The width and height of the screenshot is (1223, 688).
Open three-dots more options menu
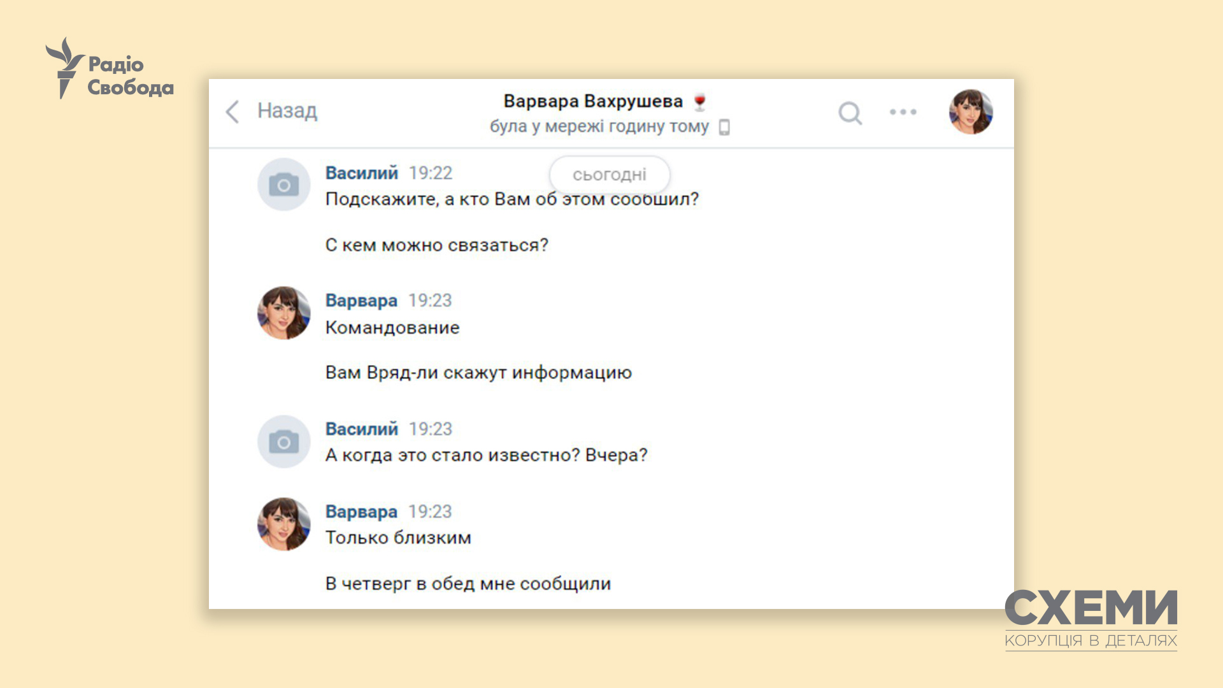coord(903,112)
